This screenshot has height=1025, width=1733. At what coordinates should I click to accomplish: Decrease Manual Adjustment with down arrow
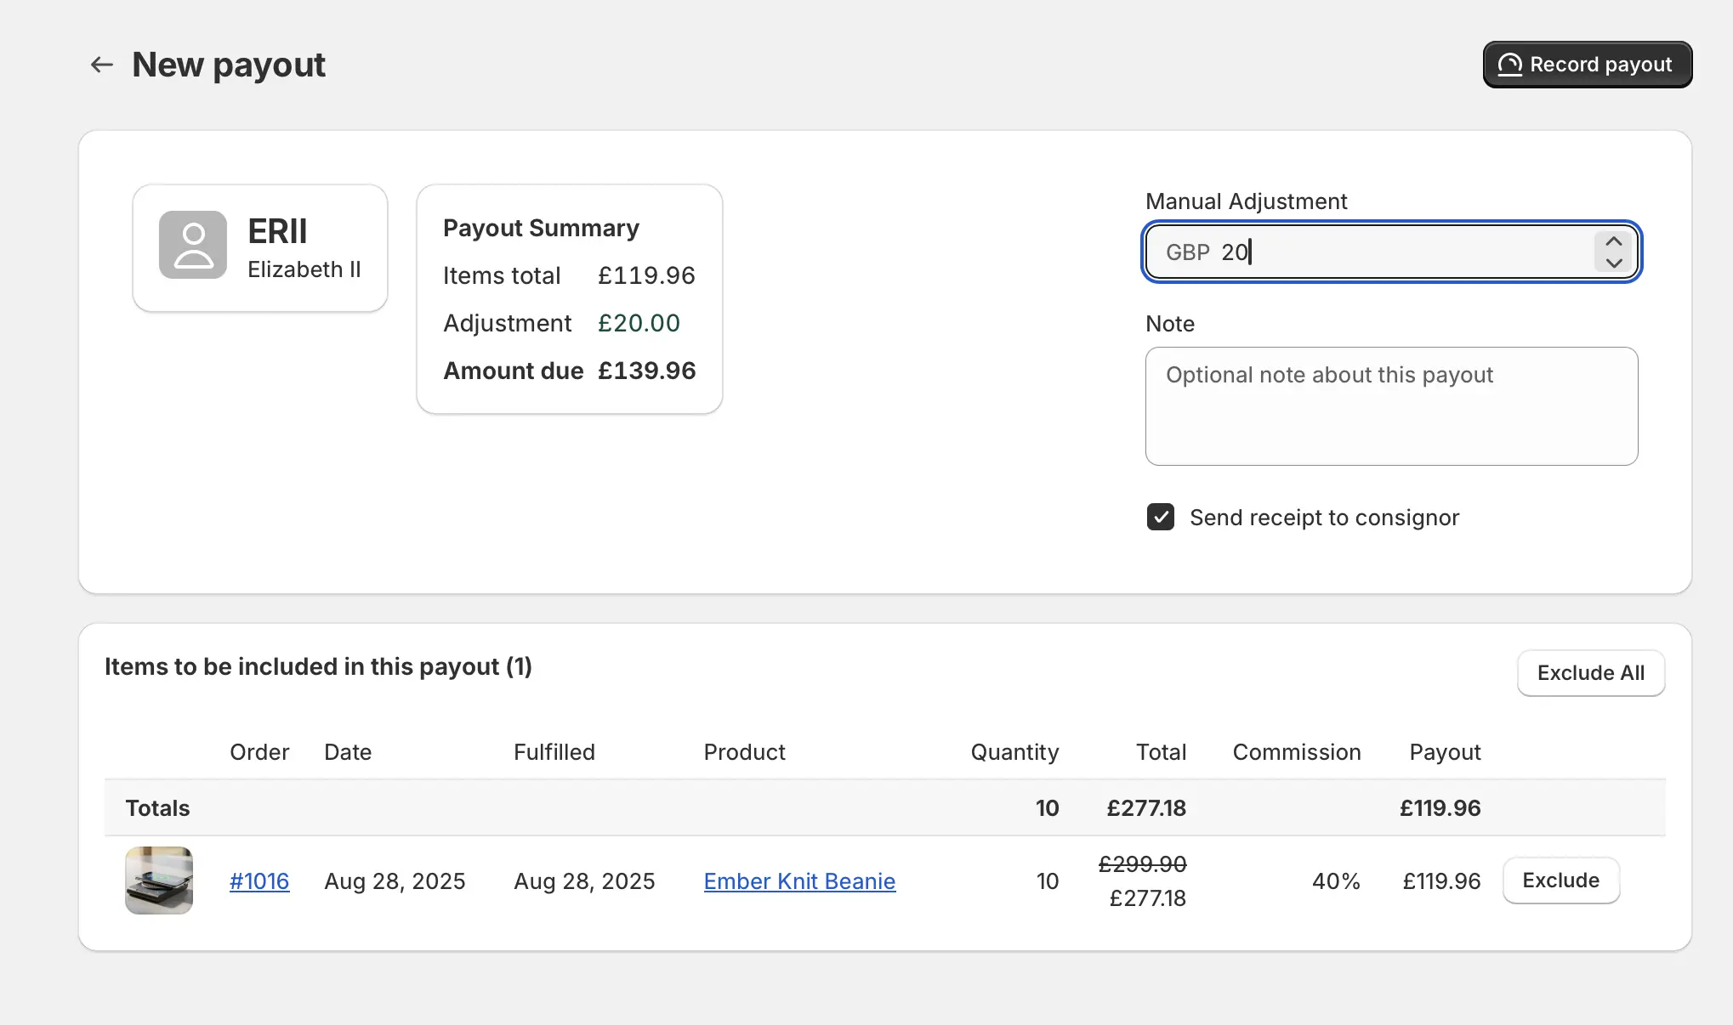[1614, 263]
